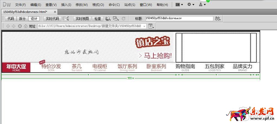Open the address bar options list dropdown

click(x=151, y=26)
